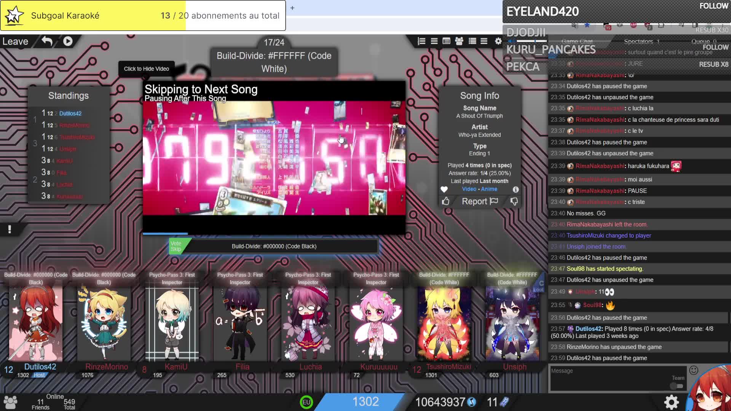Report the current song
Viewport: 731px width, 411px height.
(x=480, y=201)
